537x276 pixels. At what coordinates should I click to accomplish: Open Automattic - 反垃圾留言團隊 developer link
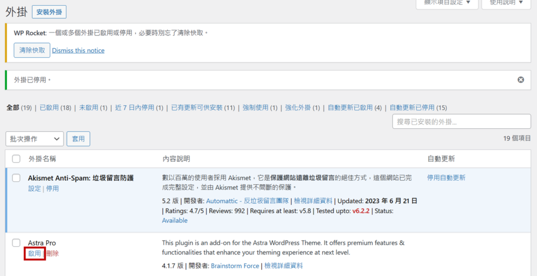(249, 201)
